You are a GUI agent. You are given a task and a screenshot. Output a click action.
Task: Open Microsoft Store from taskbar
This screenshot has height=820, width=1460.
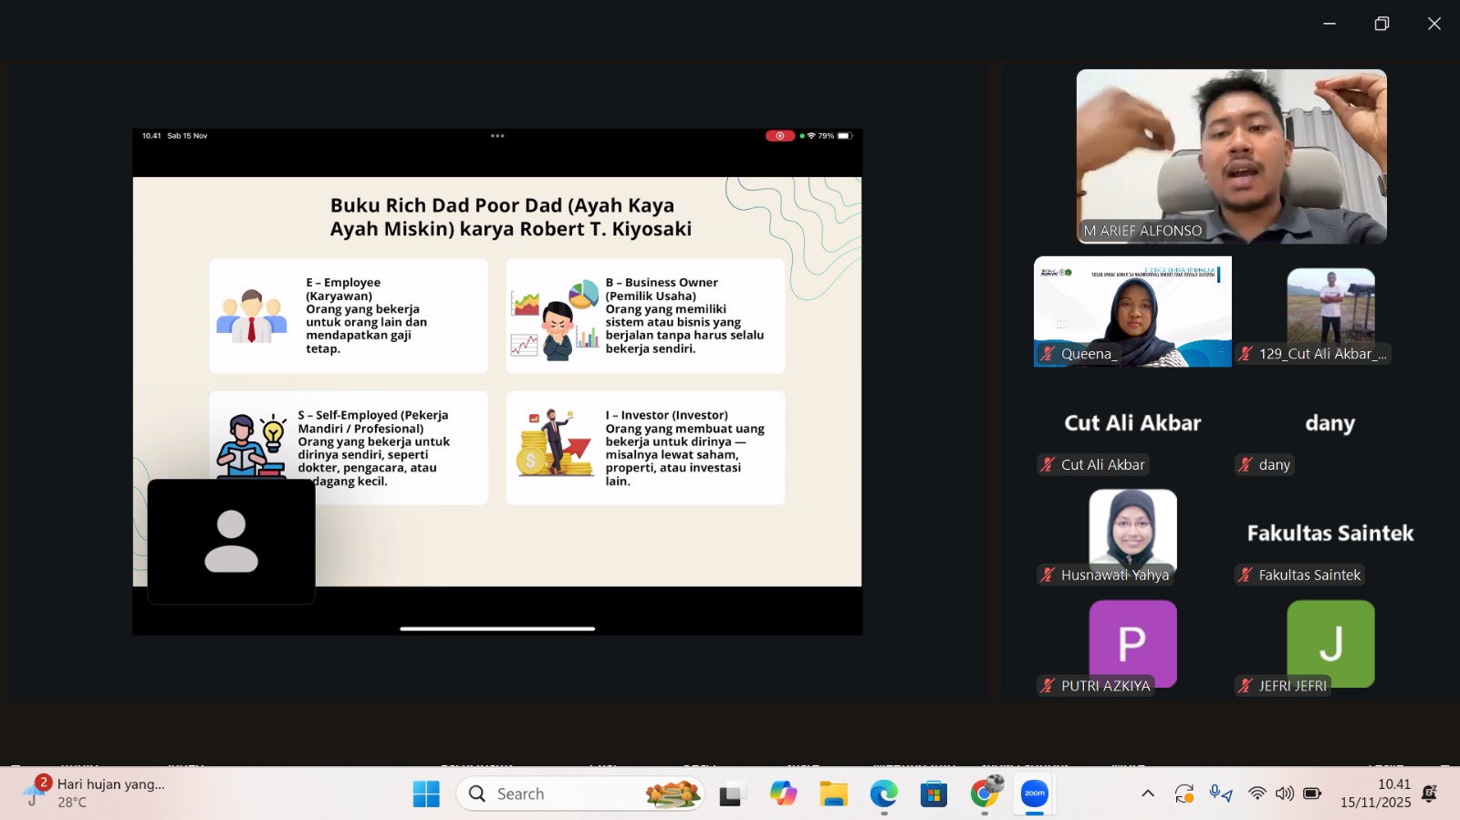[933, 794]
